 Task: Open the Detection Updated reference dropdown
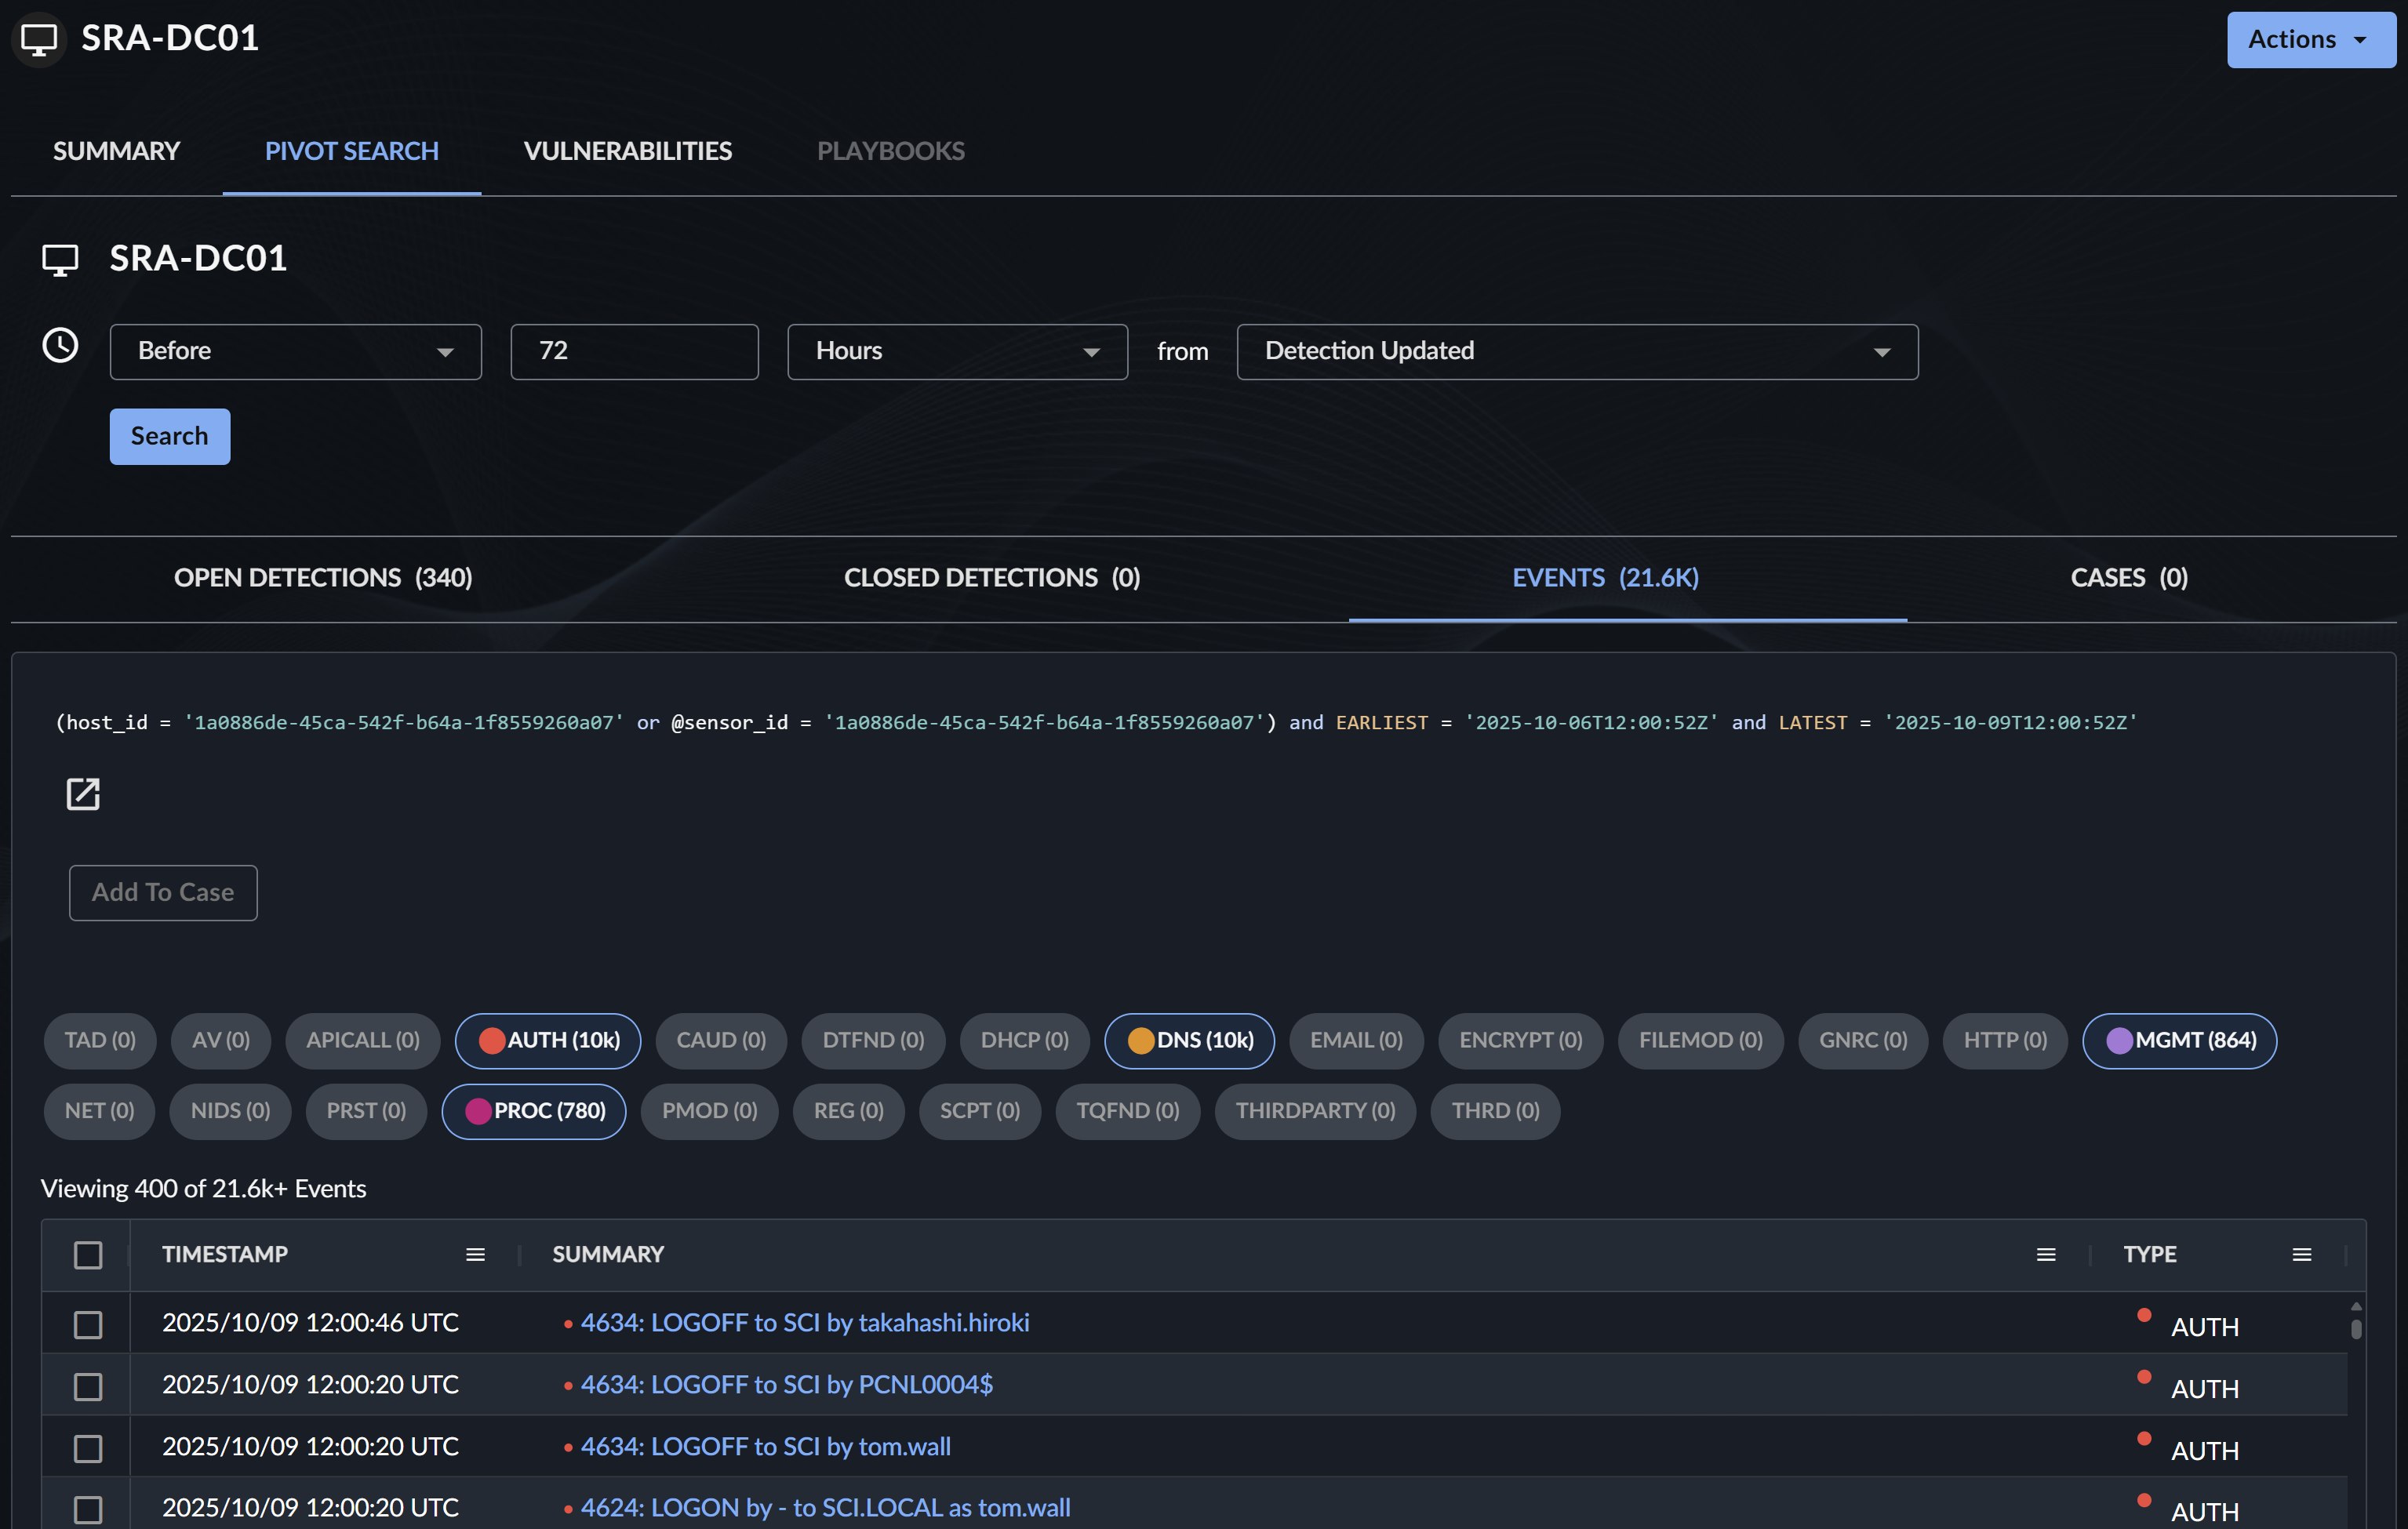pyautogui.click(x=1576, y=350)
